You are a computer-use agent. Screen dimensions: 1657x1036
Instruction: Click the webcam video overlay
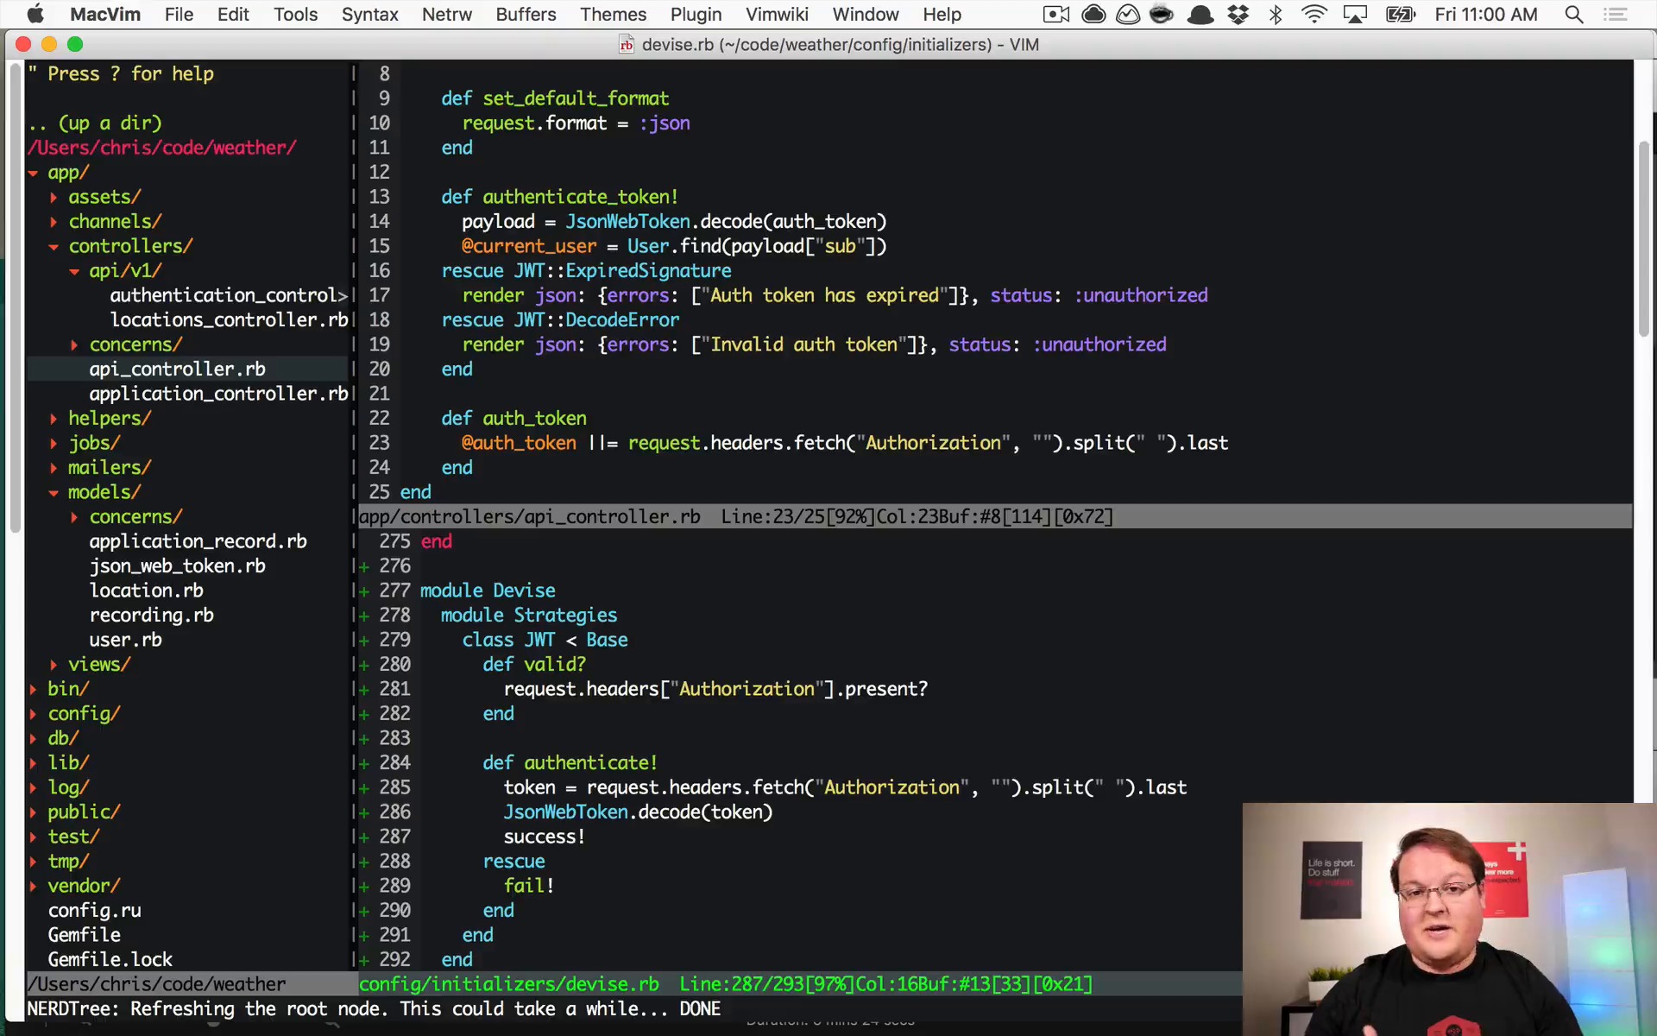[1449, 919]
